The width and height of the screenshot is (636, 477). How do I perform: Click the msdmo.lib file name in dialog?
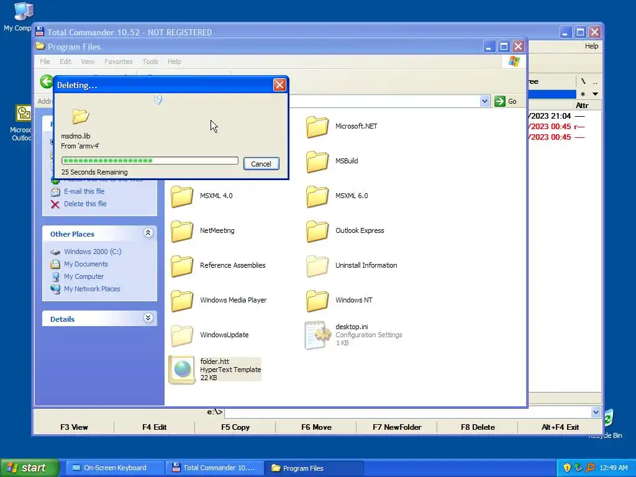pyautogui.click(x=75, y=136)
